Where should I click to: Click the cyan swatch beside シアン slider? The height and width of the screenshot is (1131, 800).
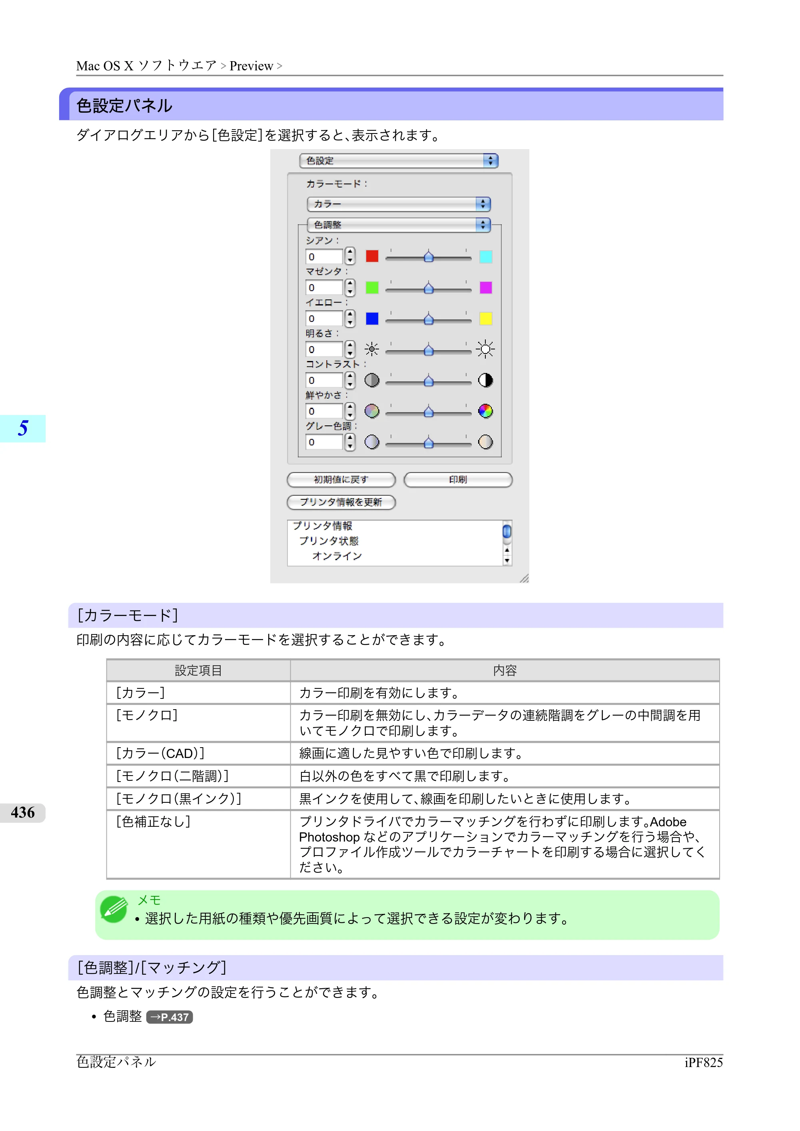(486, 256)
